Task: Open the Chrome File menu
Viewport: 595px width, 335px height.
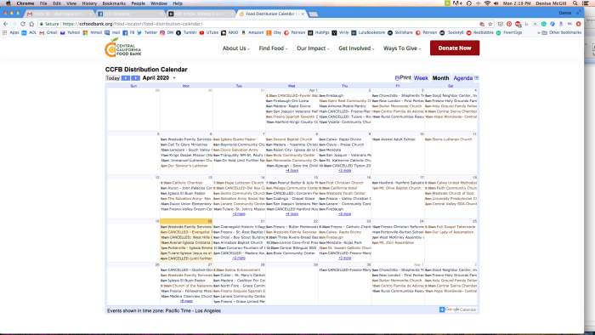Action: tap(43, 3)
